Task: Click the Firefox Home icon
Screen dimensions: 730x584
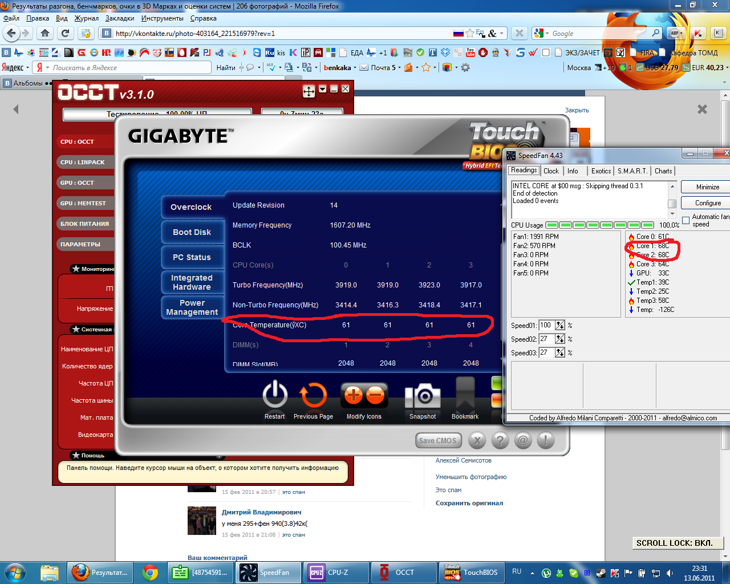Action: pos(45,33)
